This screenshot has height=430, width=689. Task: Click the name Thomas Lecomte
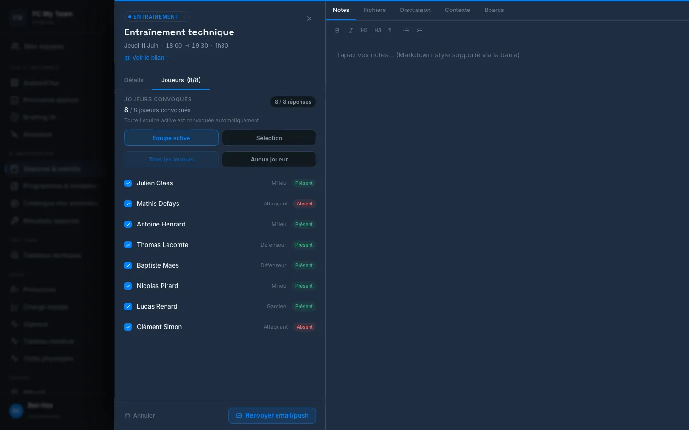click(162, 245)
